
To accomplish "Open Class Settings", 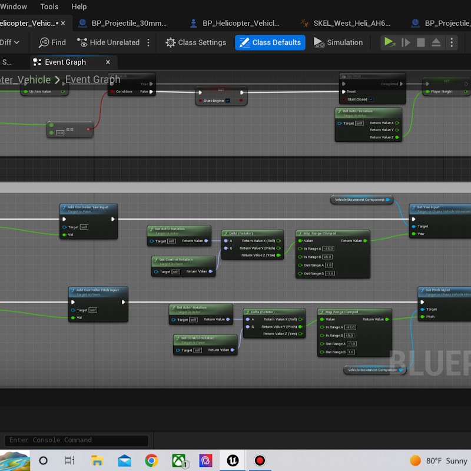I will [x=195, y=42].
